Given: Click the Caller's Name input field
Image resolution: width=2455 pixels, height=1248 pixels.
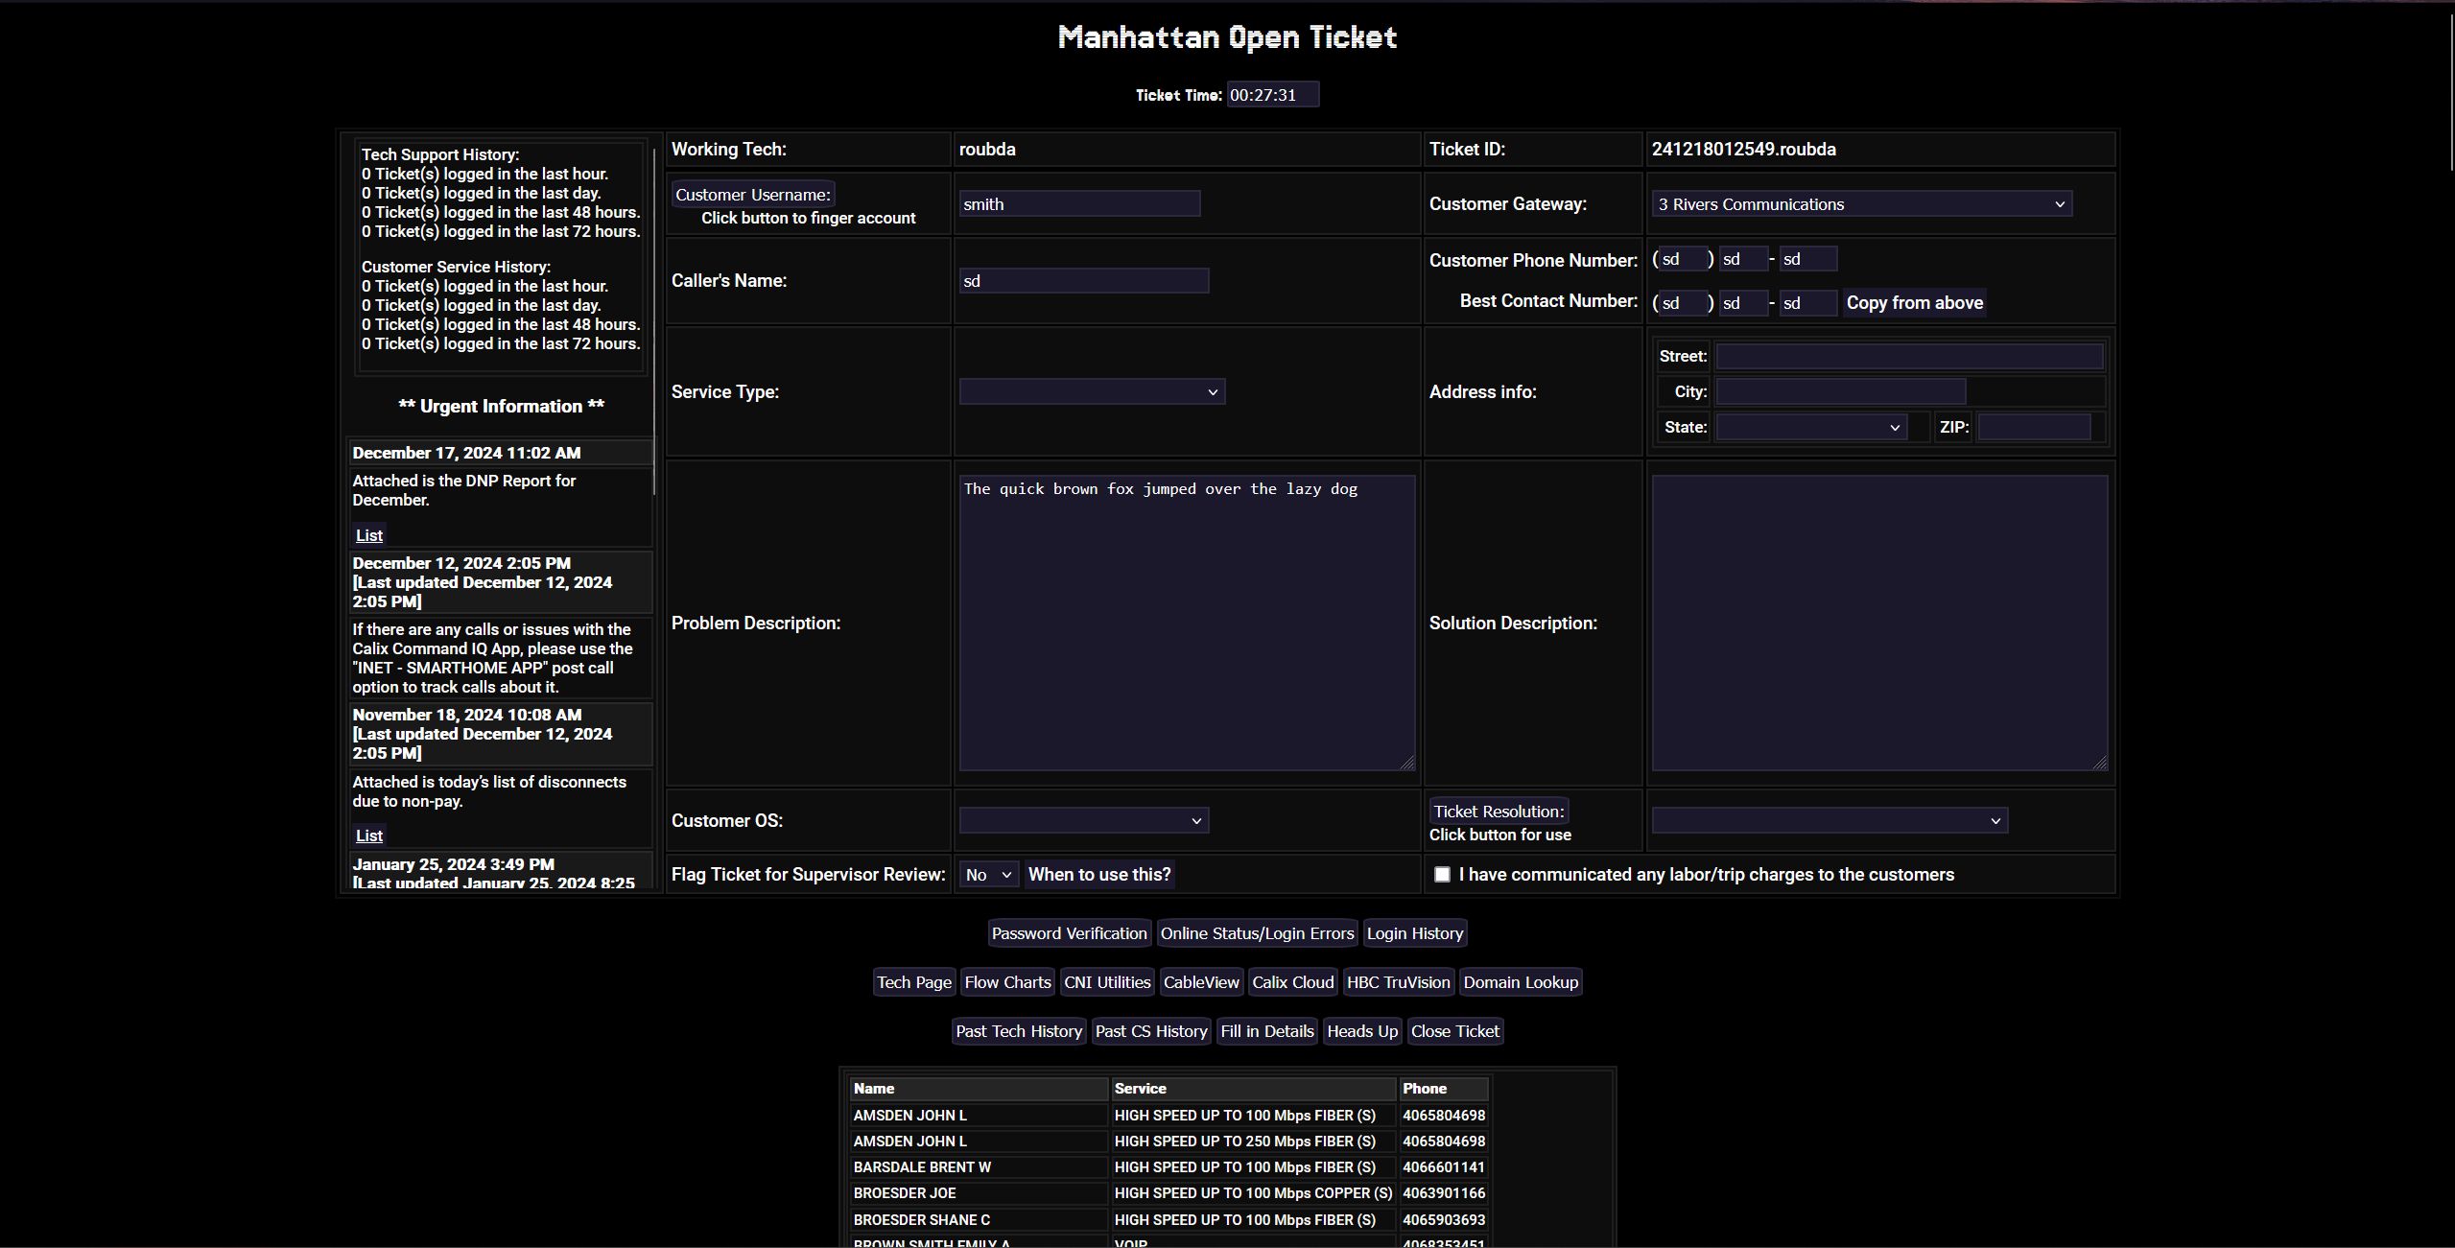Looking at the screenshot, I should [x=1084, y=280].
